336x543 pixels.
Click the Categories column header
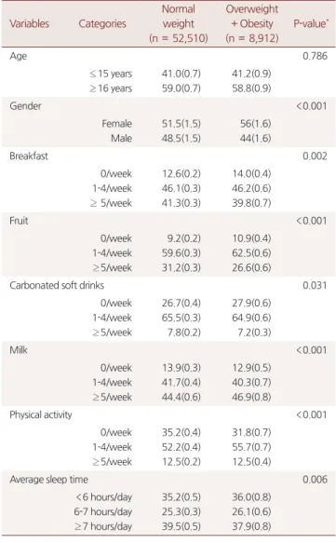(102, 23)
